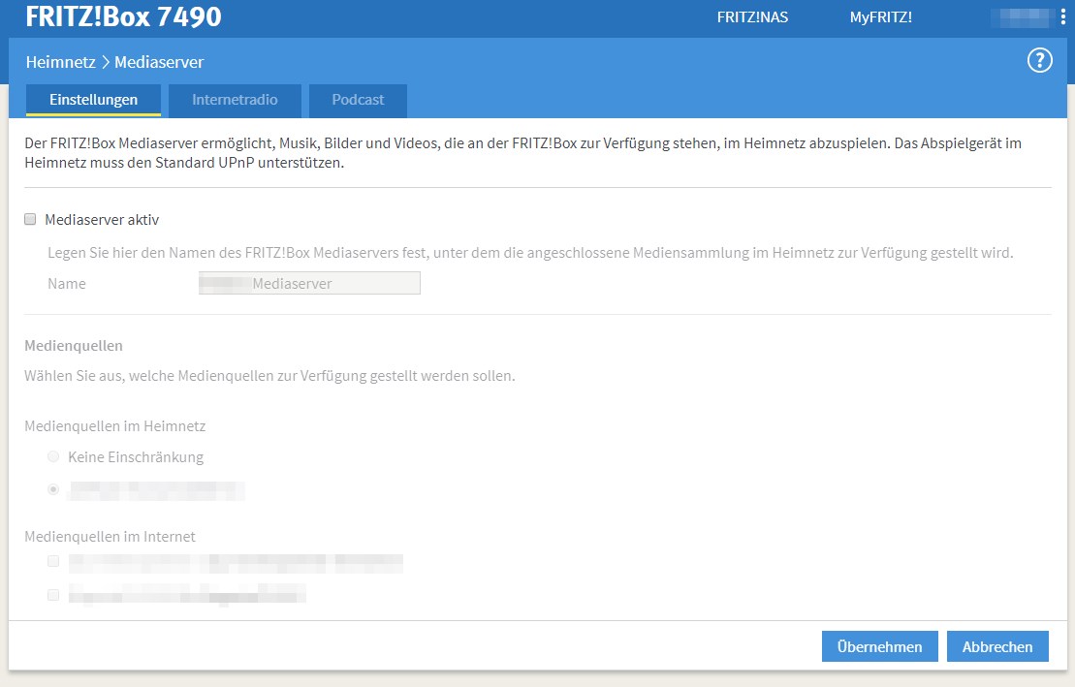Select the second radio under Medienquellen im Heimnetz
The height and width of the screenshot is (687, 1075).
[x=53, y=489]
